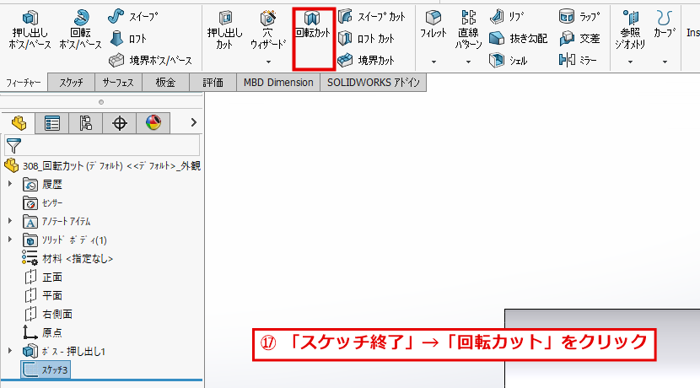Image resolution: width=700 pixels, height=388 pixels.
Task: Choose the ミラー mirror tool
Action: pos(578,60)
